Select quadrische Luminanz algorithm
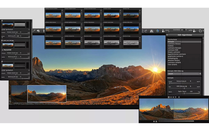 tap(184, 56)
